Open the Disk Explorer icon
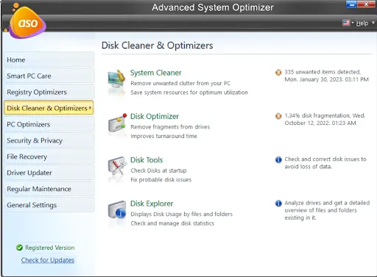The width and height of the screenshot is (377, 277). click(x=117, y=209)
